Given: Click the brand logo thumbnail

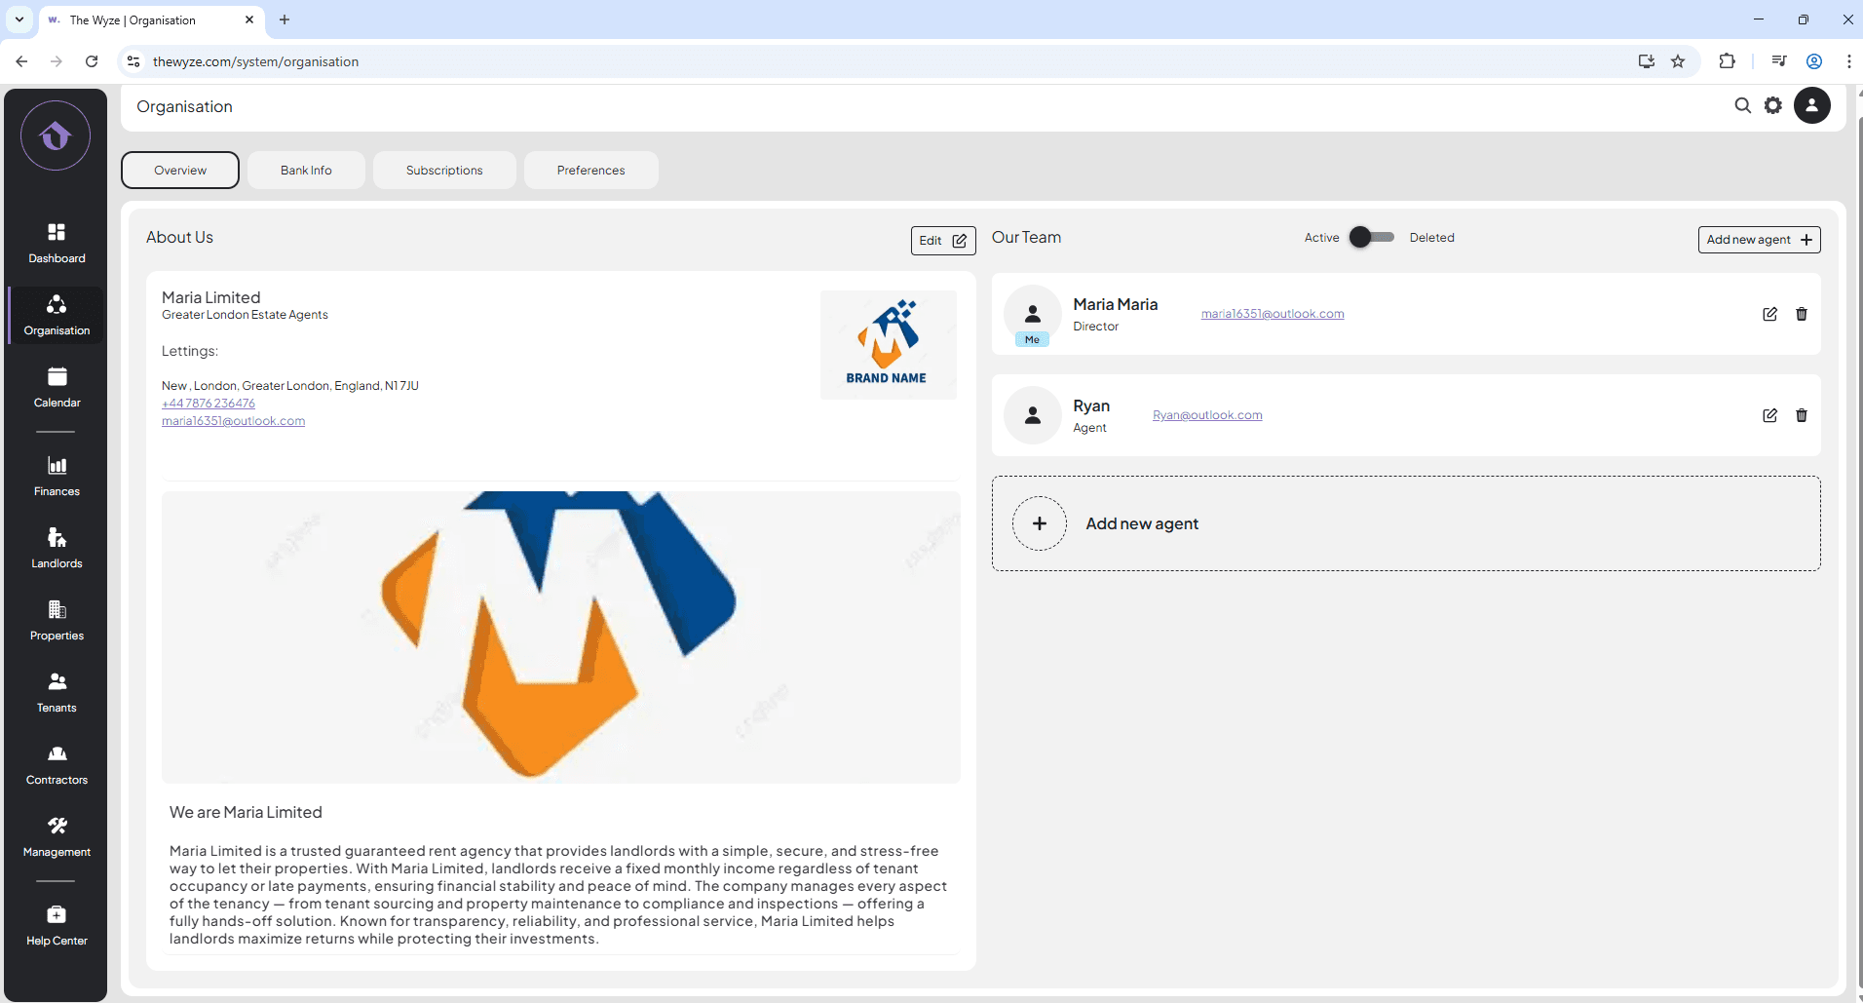Looking at the screenshot, I should tap(887, 344).
